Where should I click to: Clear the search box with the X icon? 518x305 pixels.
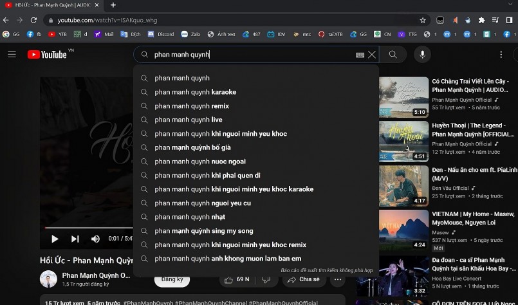tap(372, 55)
